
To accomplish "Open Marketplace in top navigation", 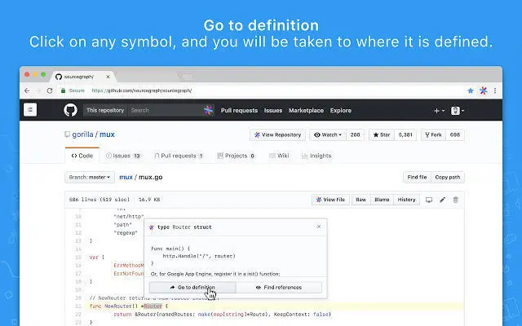I will pyautogui.click(x=306, y=111).
